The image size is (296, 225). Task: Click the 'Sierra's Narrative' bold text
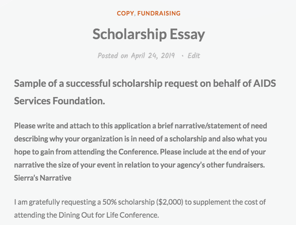point(42,178)
